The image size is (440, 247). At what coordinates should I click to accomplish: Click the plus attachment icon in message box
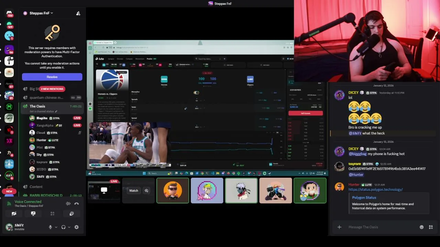339,227
